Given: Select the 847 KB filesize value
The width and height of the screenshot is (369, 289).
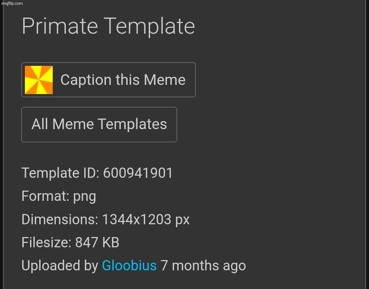Looking at the screenshot, I should coord(97,243).
